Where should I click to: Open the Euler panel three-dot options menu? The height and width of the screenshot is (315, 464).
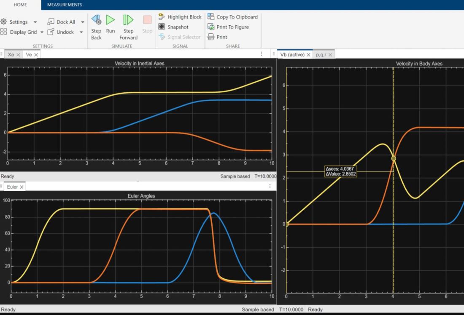270,186
